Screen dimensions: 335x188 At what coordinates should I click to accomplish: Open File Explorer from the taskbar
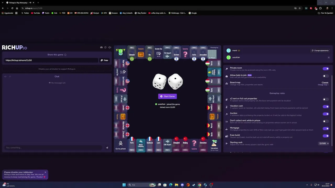(176, 185)
